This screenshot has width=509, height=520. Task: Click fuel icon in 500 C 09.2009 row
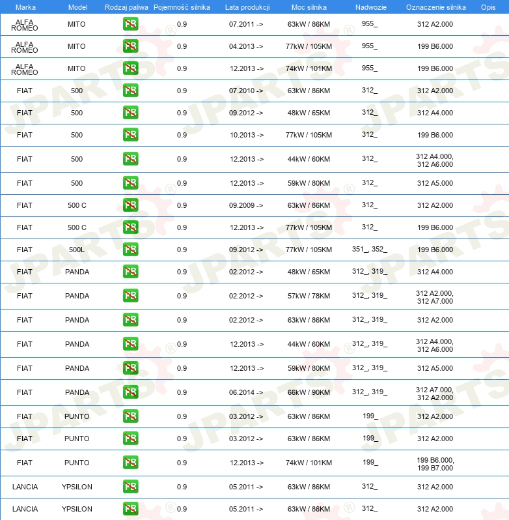pyautogui.click(x=130, y=205)
